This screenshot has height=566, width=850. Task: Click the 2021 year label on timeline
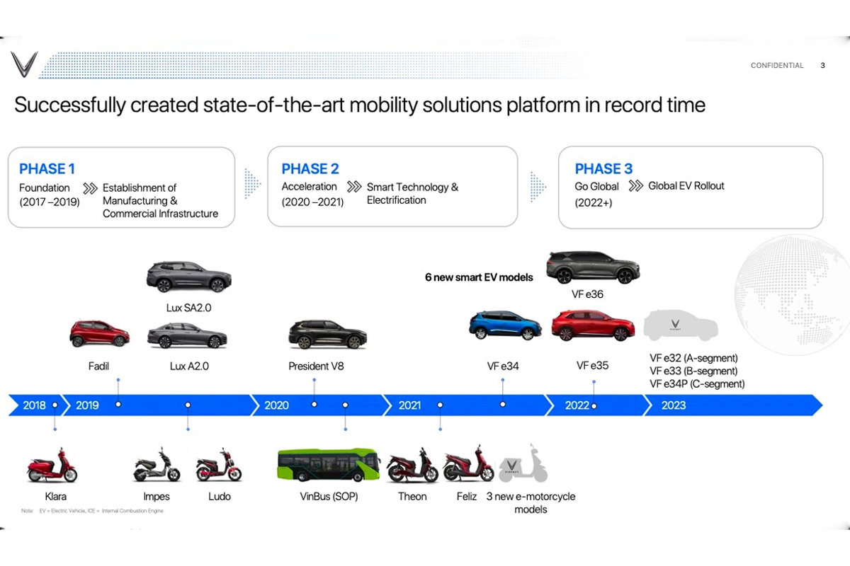click(409, 405)
